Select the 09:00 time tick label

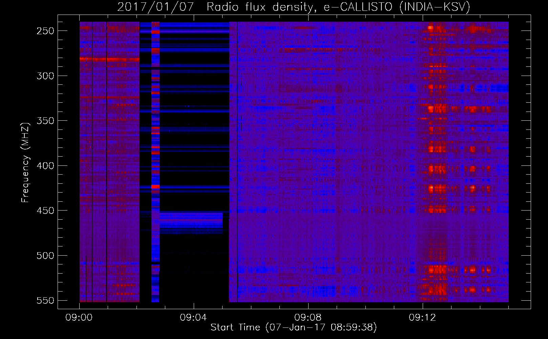79,318
